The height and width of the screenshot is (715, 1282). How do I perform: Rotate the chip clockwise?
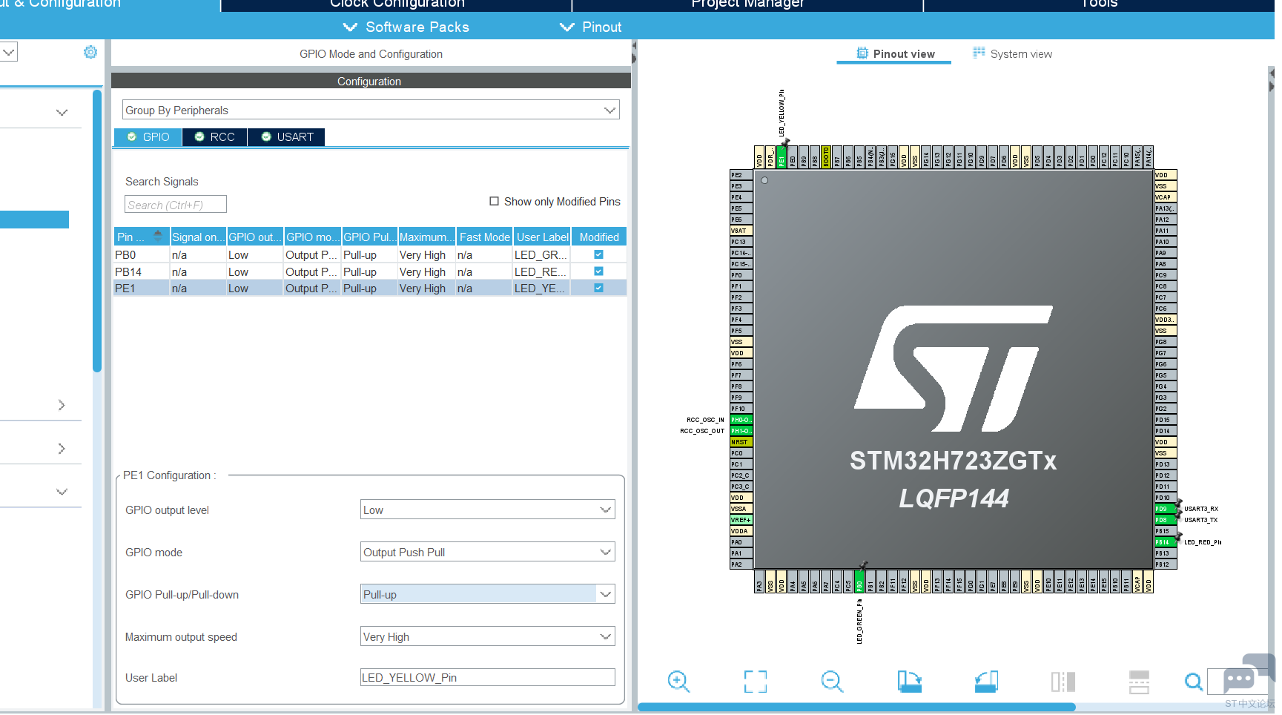tap(909, 681)
